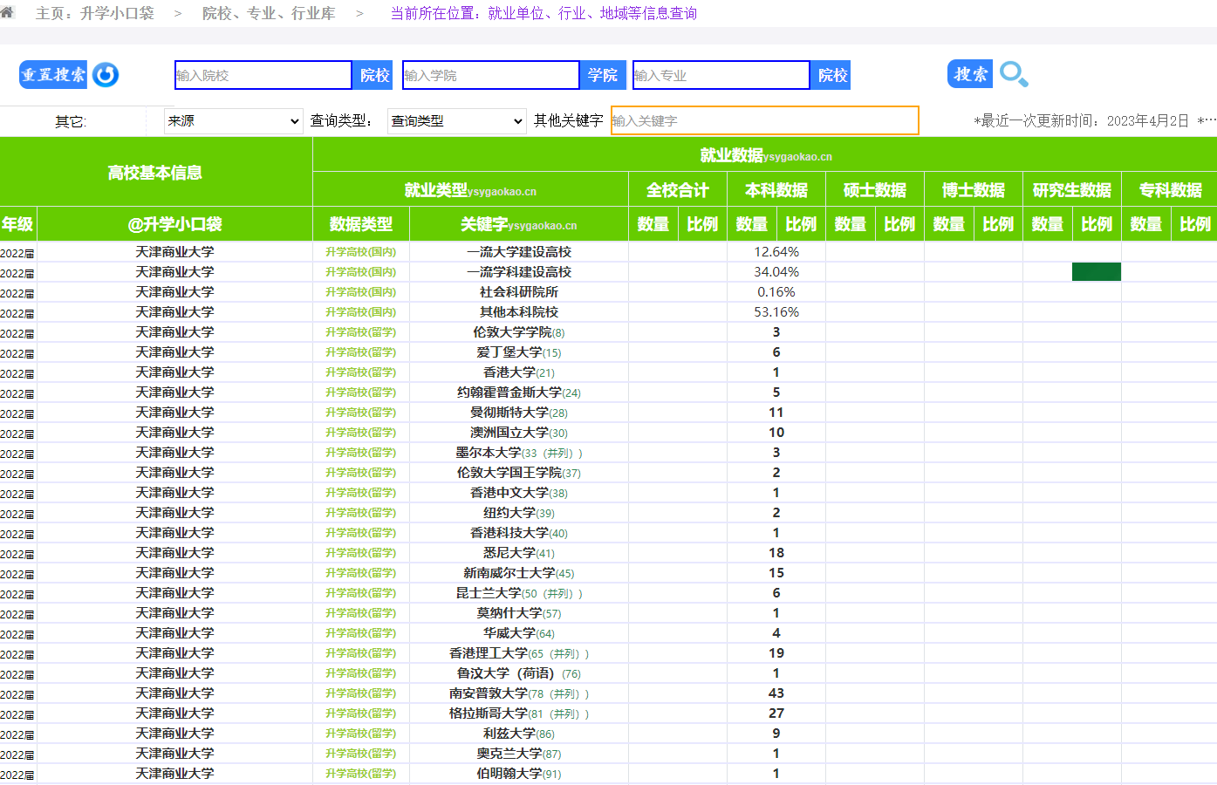Click the 输入关键字 keyword field
This screenshot has width=1217, height=785.
(x=764, y=121)
